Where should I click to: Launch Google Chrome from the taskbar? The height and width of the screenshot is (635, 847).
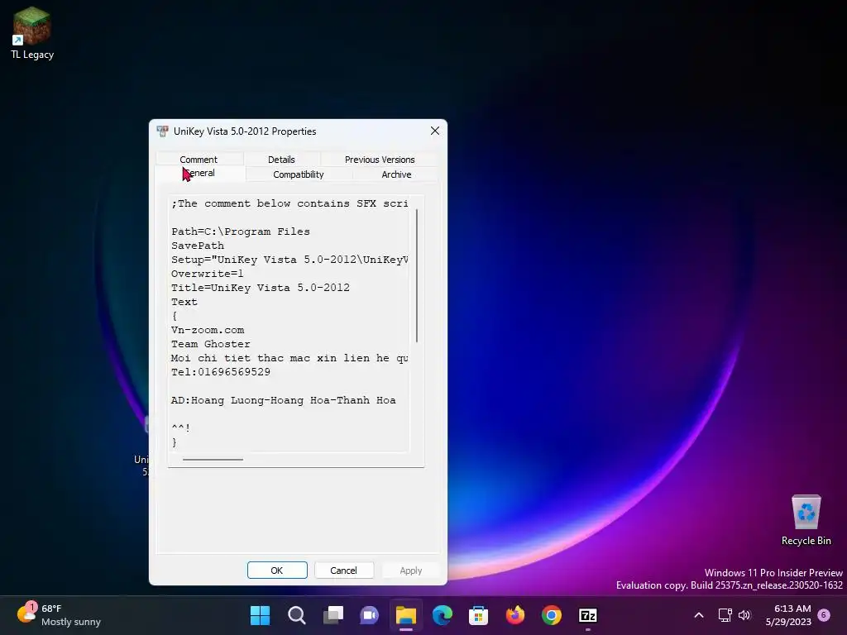click(x=552, y=615)
